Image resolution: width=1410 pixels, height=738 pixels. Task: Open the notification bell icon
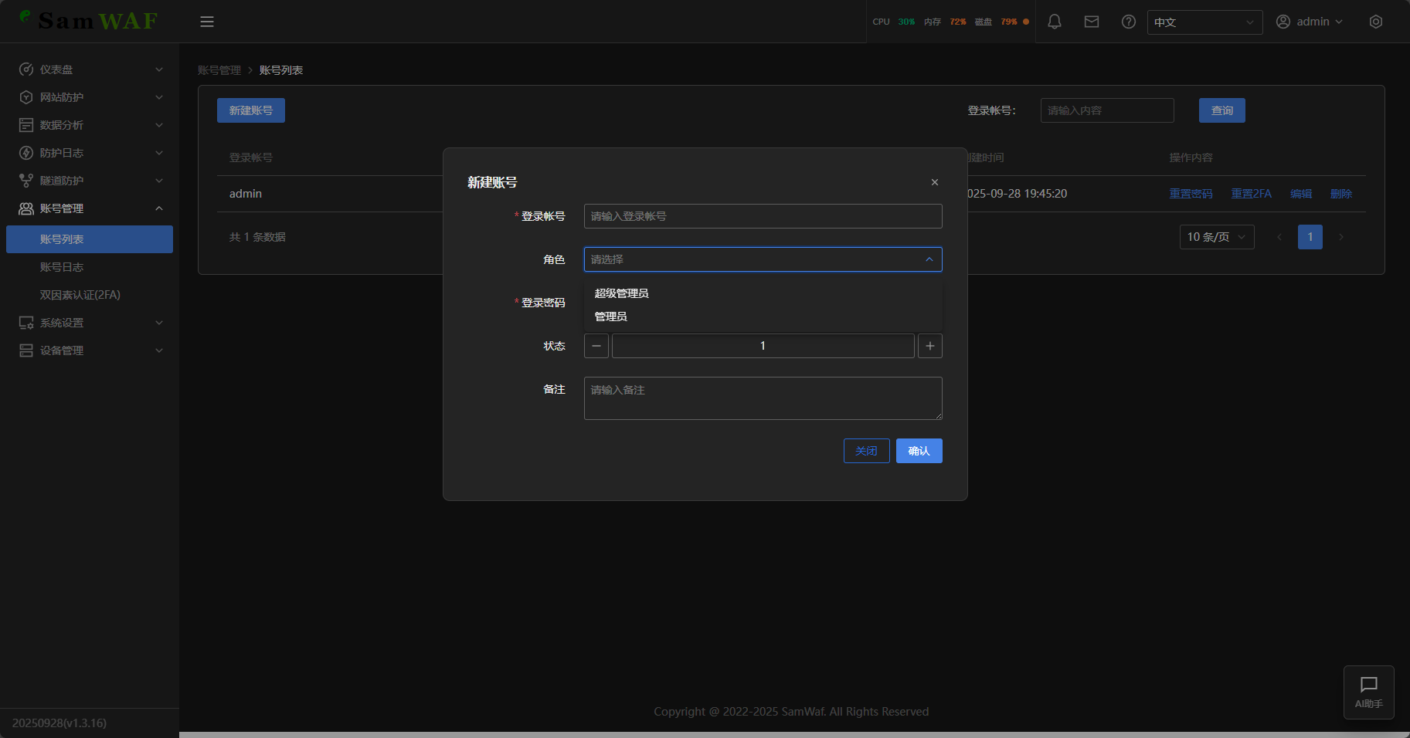[1054, 22]
